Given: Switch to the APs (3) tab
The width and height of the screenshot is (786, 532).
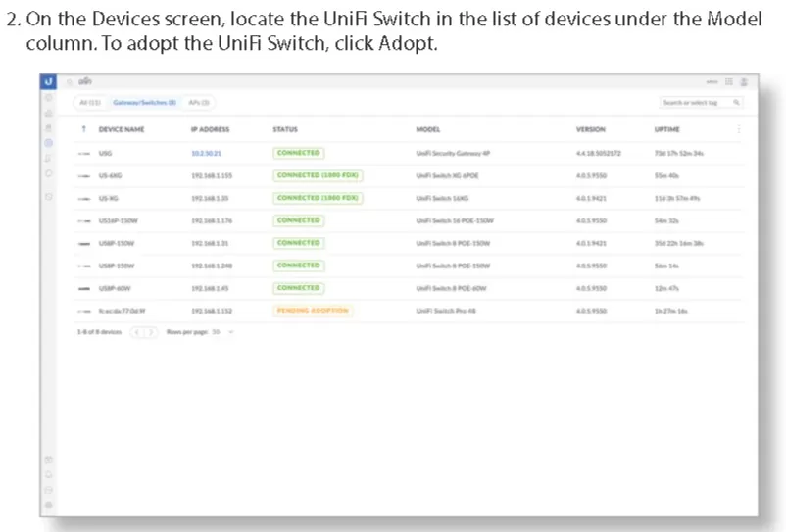Looking at the screenshot, I should tap(199, 102).
